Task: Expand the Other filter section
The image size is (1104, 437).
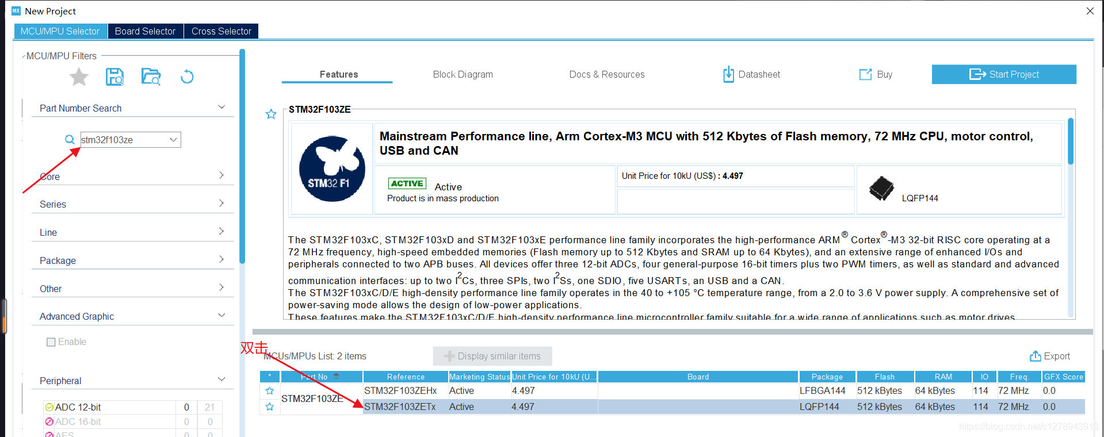Action: pos(221,287)
